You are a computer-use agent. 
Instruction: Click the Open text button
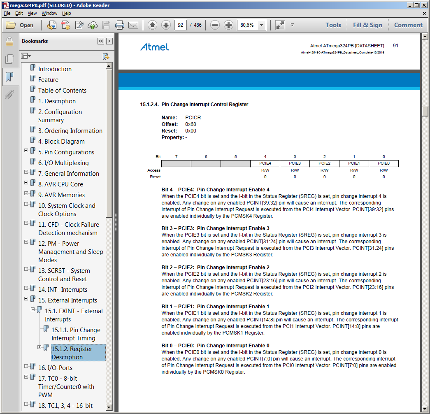pyautogui.click(x=26, y=25)
